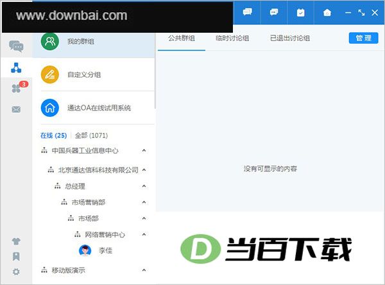The image size is (385, 285).
Task: Show 全部 (1071) contacts
Action: (91, 135)
